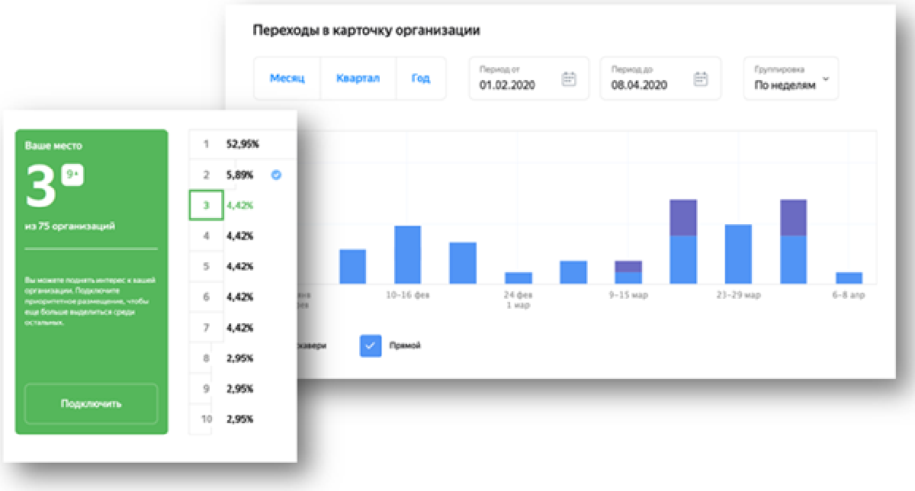The image size is (915, 491).
Task: Open calendar icon in Период от field
Action: [569, 79]
